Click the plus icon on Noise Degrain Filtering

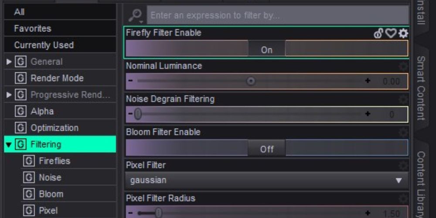coord(368,114)
